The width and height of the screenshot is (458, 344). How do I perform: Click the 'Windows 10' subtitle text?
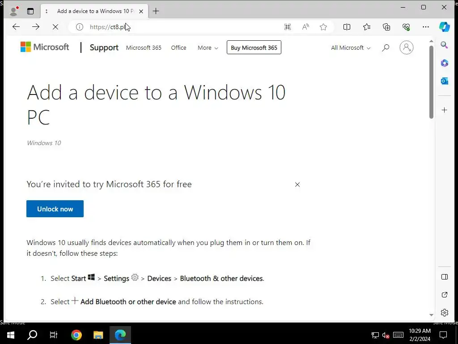44,143
